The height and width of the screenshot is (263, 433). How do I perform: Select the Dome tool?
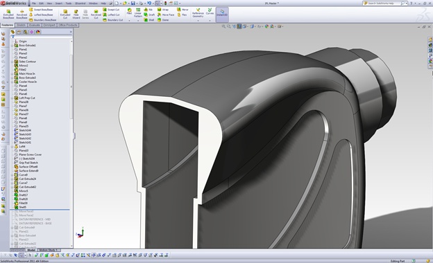163,20
